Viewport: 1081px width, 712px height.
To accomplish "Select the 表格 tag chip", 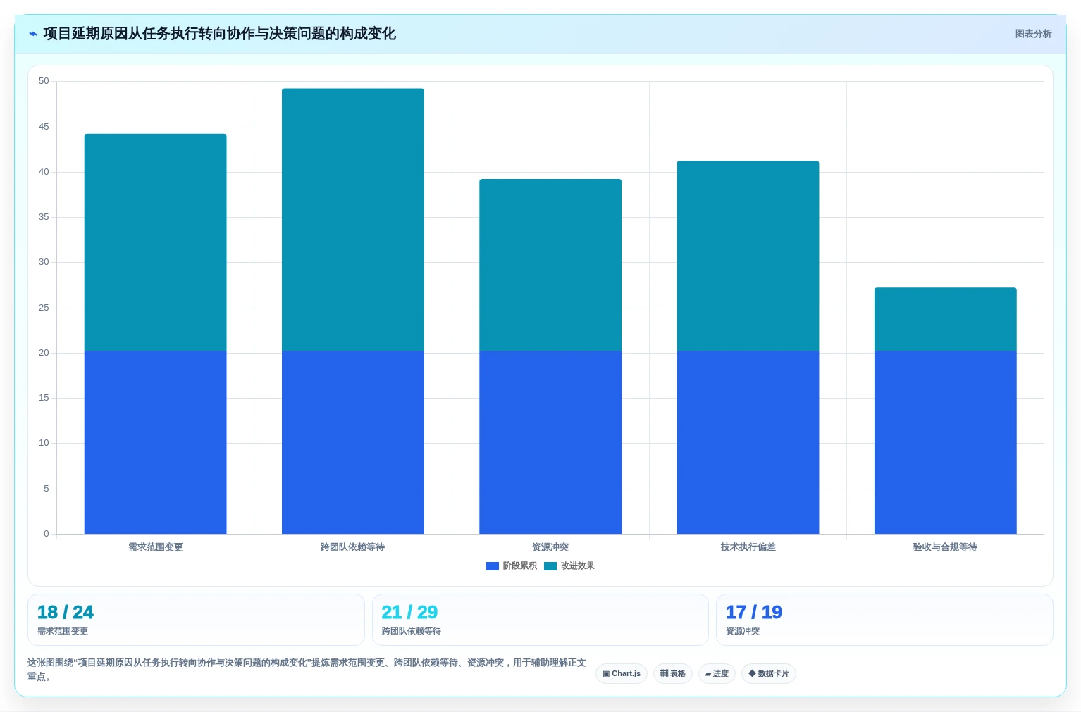I will pyautogui.click(x=673, y=674).
